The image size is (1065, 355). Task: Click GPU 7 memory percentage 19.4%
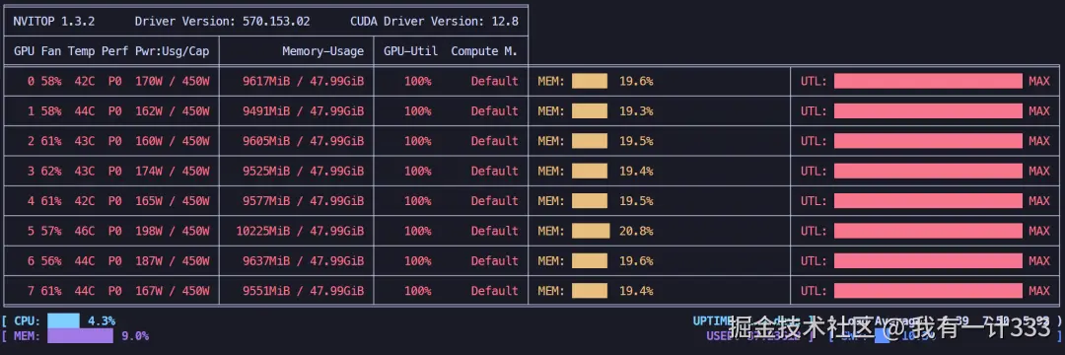pos(636,291)
